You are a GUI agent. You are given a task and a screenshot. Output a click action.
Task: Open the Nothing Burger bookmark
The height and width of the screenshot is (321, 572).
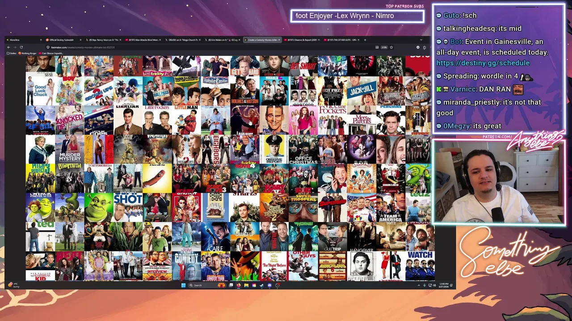27,53
